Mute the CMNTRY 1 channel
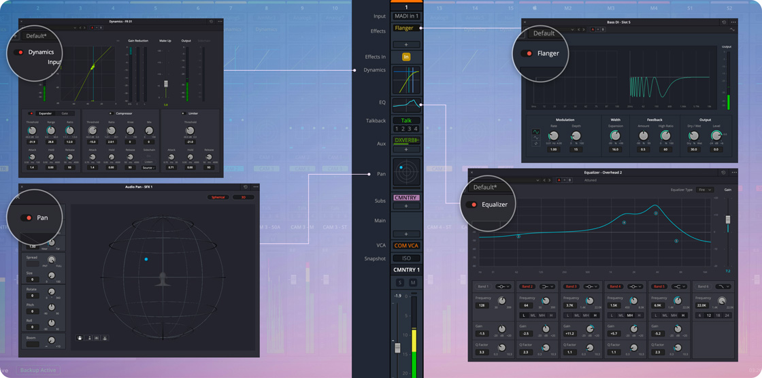 (x=413, y=282)
